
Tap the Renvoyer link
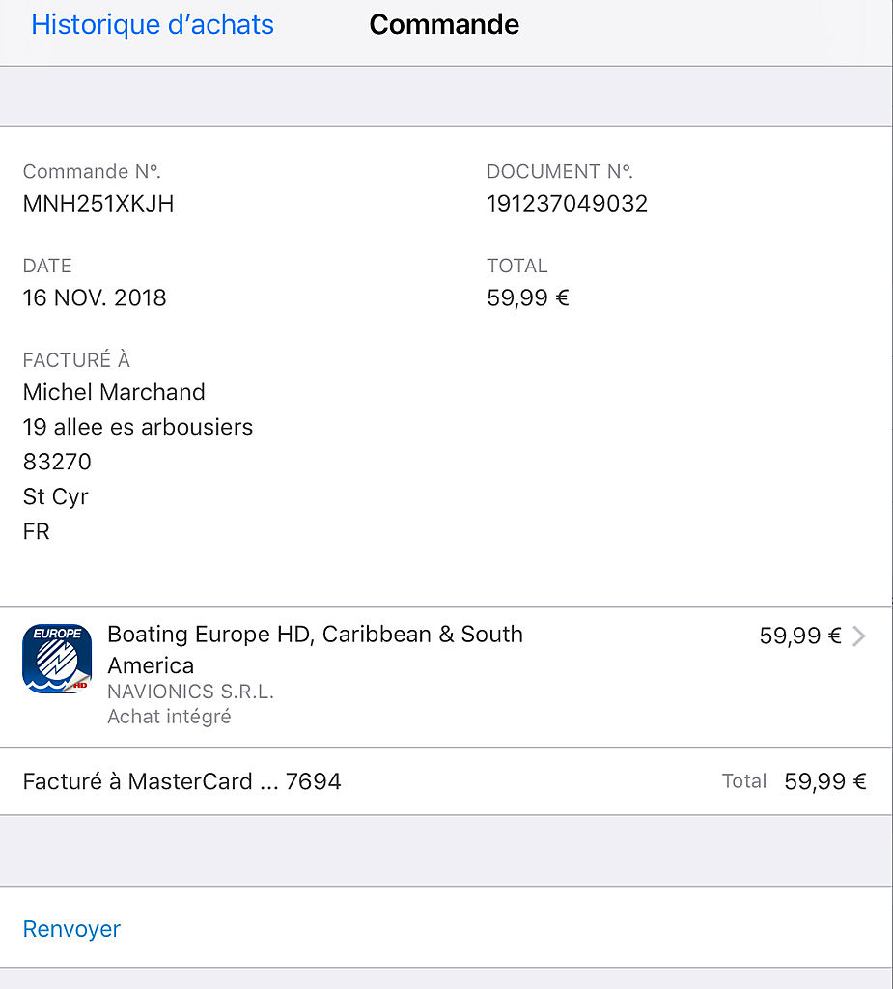coord(71,928)
